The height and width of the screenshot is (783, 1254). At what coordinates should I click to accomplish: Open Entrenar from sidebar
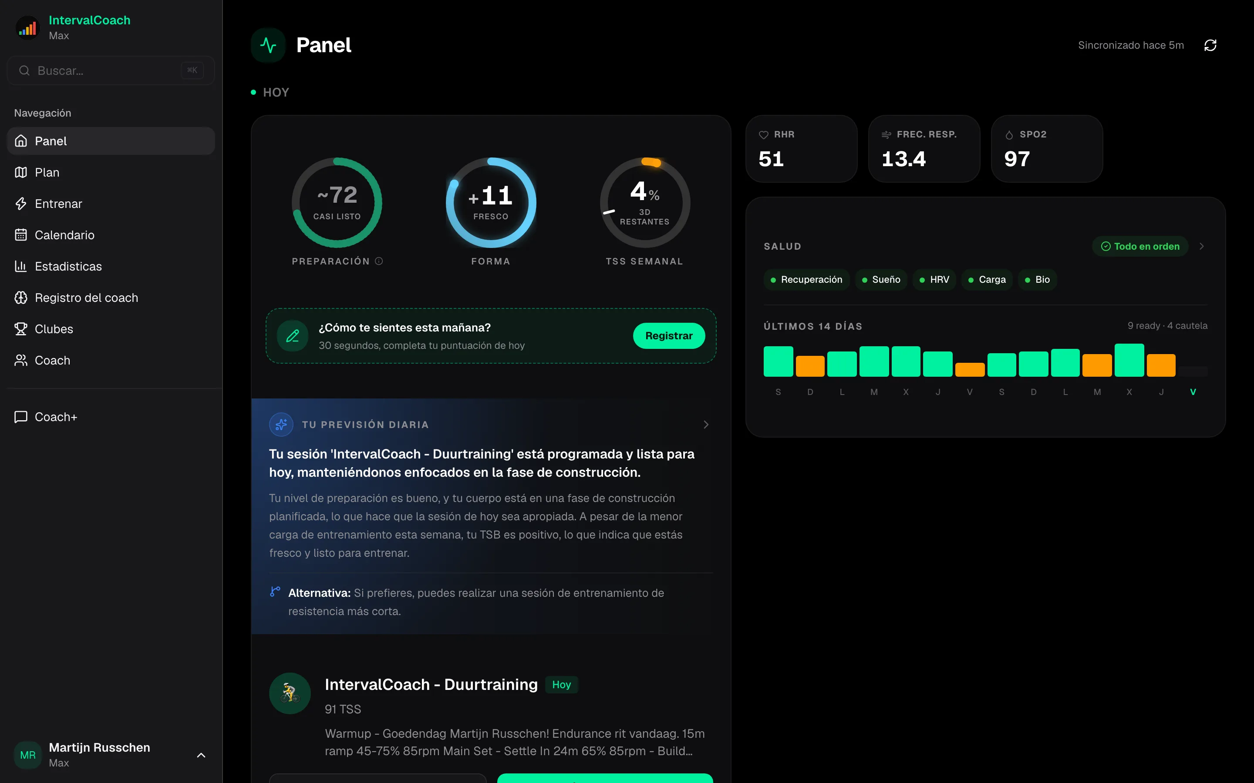111,204
